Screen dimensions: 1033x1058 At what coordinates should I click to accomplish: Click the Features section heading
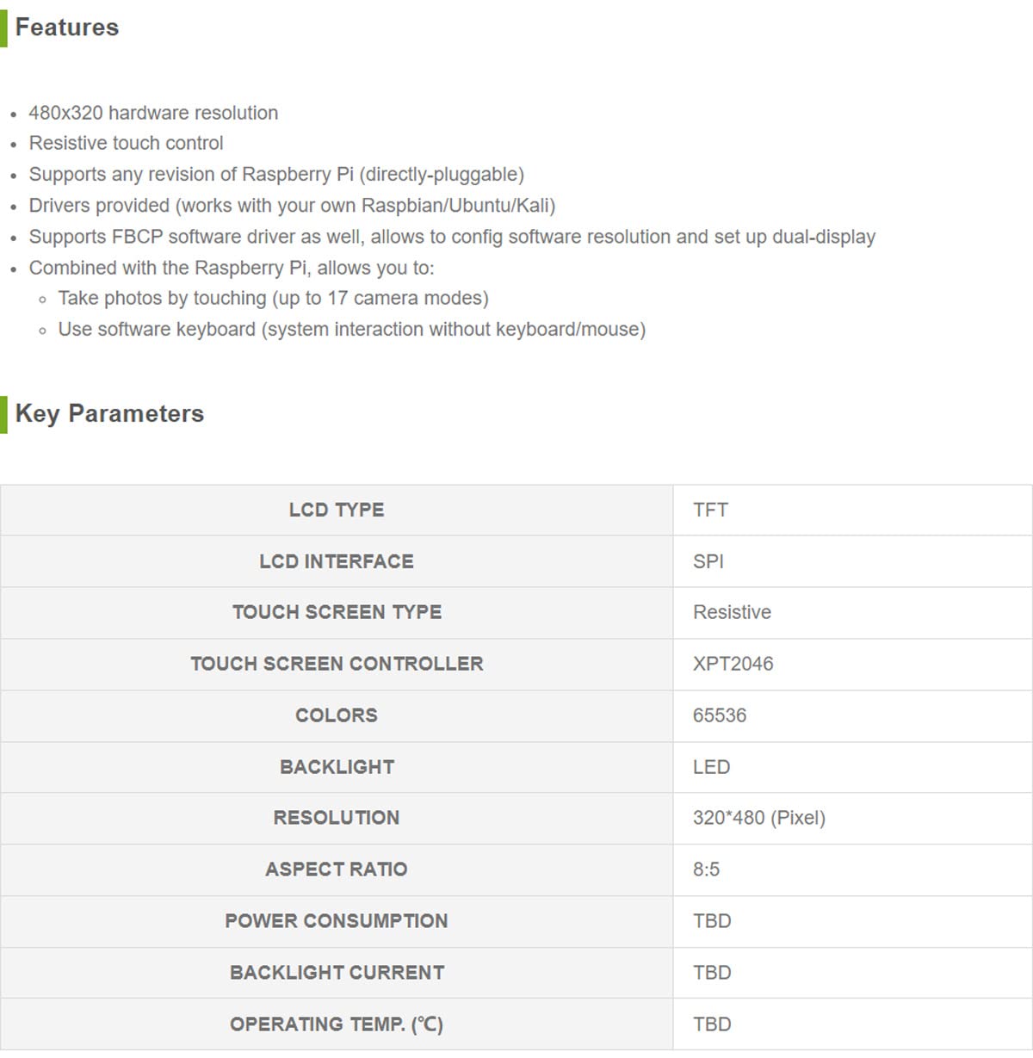point(67,28)
